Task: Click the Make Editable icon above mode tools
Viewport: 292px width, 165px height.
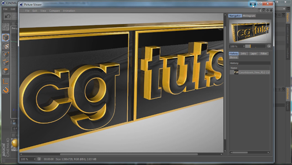Action: click(x=6, y=27)
